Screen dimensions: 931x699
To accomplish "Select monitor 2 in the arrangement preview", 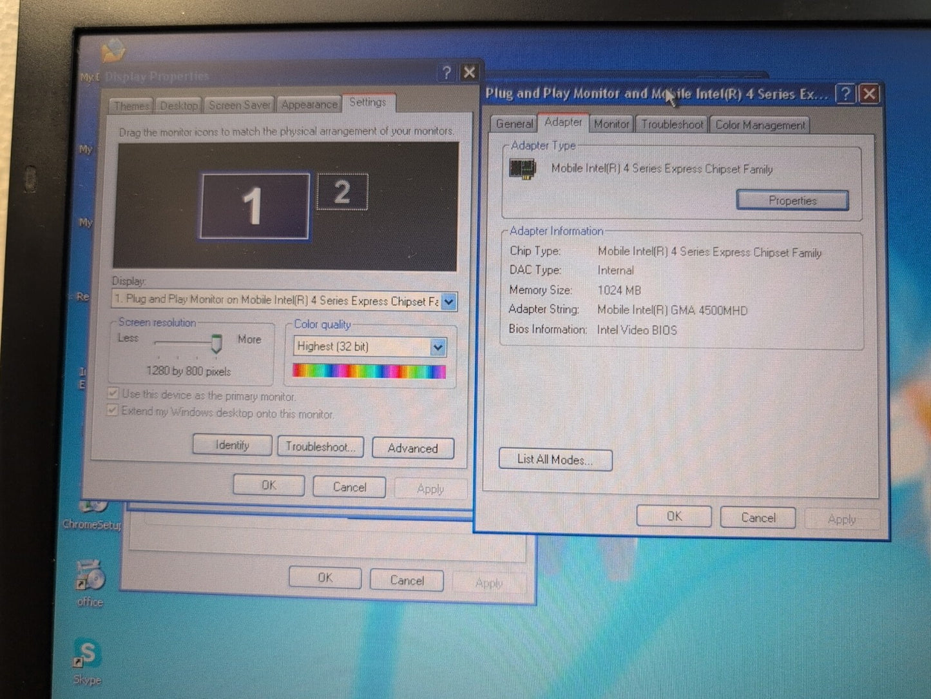I will click(342, 192).
